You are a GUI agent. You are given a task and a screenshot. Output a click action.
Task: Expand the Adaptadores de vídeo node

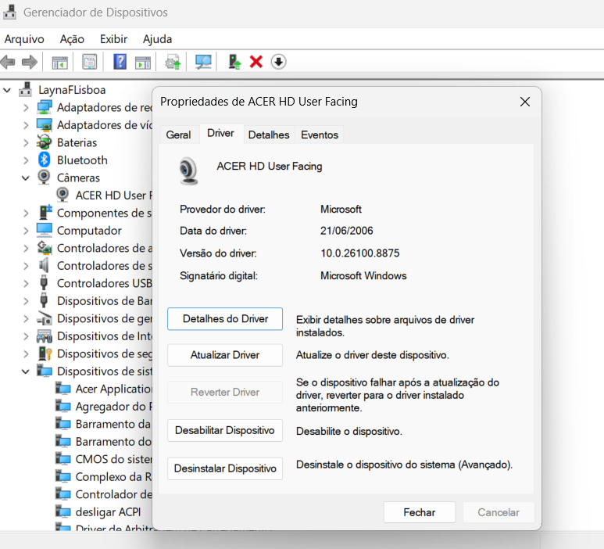26,125
